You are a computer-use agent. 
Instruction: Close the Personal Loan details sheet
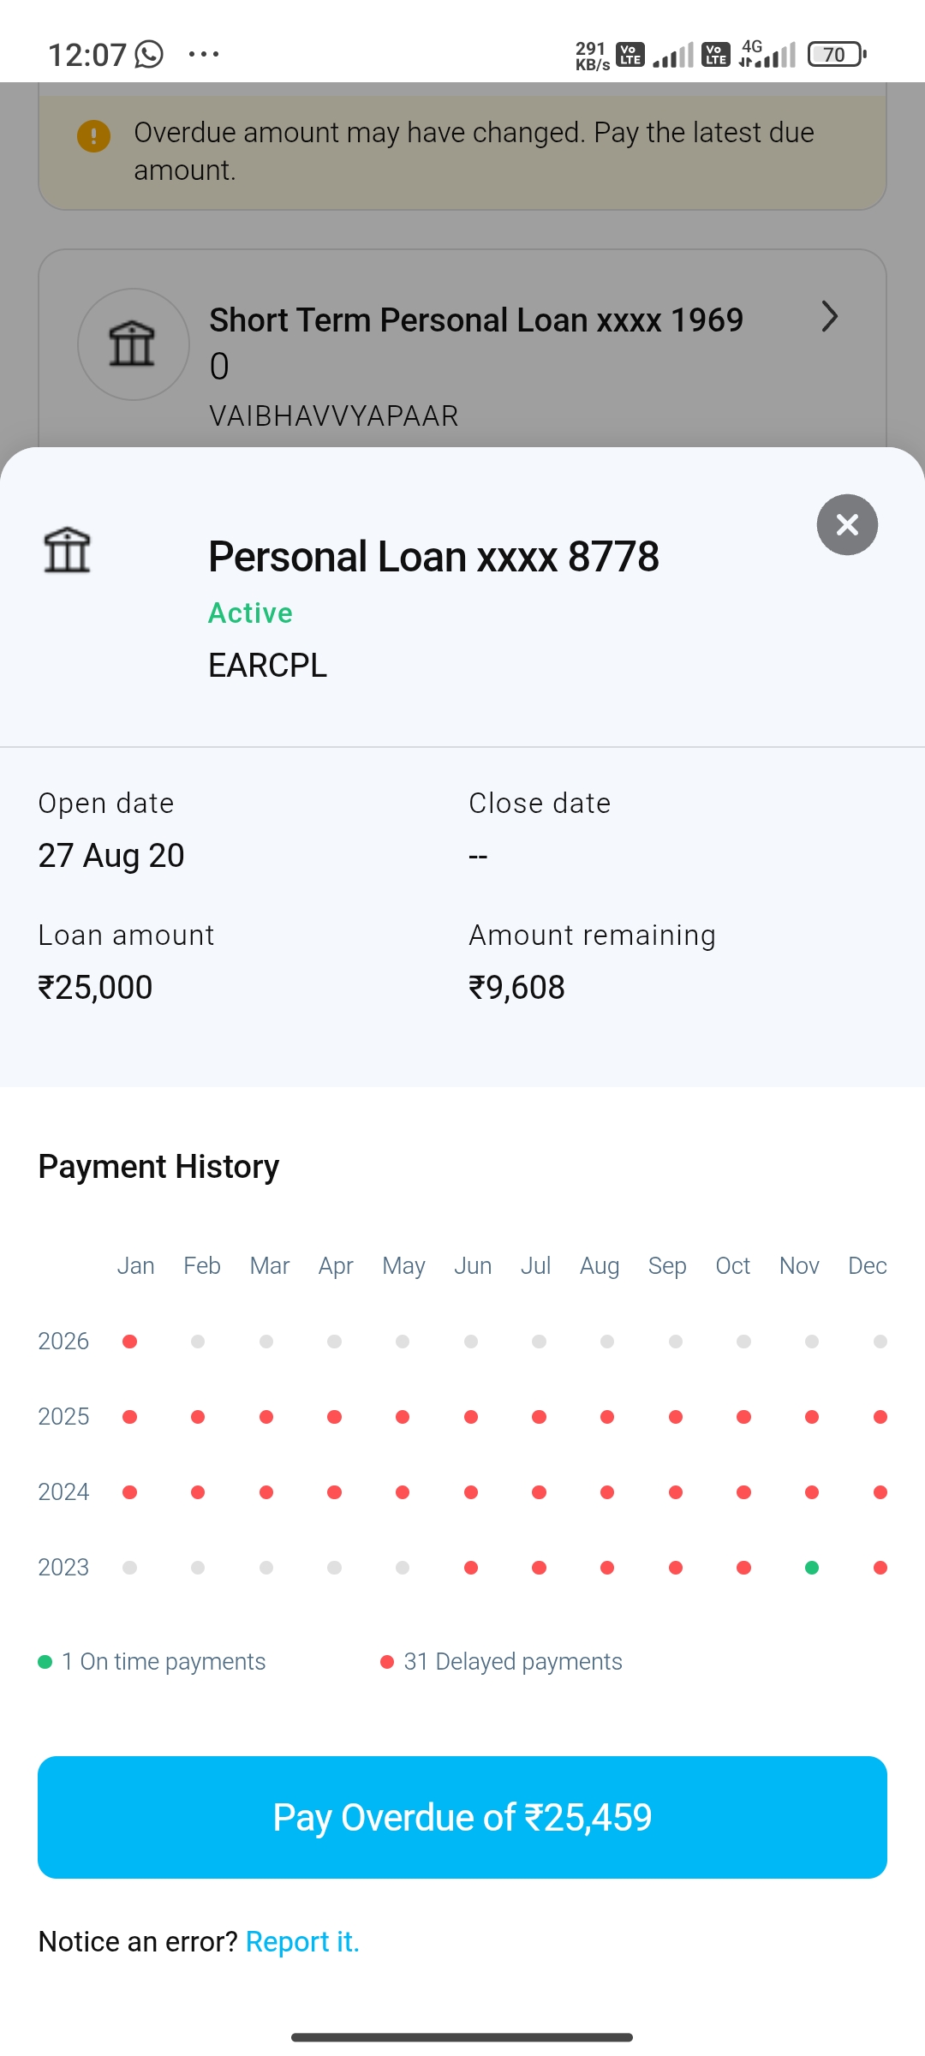(847, 525)
